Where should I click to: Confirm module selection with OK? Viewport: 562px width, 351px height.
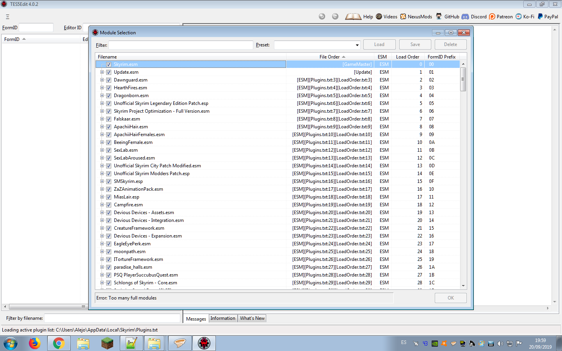tap(451, 298)
